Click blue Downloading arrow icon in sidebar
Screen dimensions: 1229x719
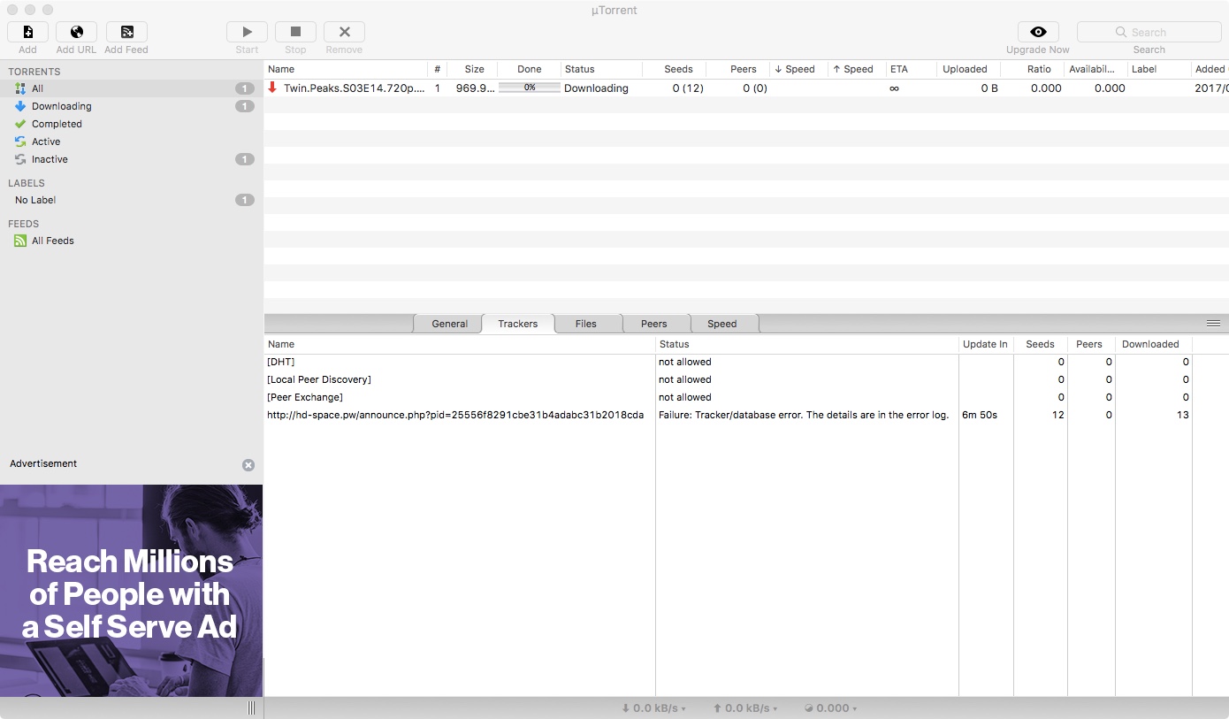pos(20,106)
